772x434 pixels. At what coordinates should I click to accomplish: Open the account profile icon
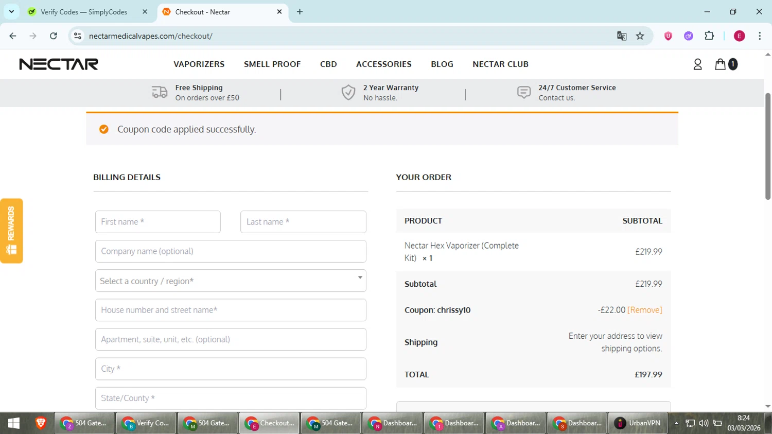pyautogui.click(x=697, y=64)
